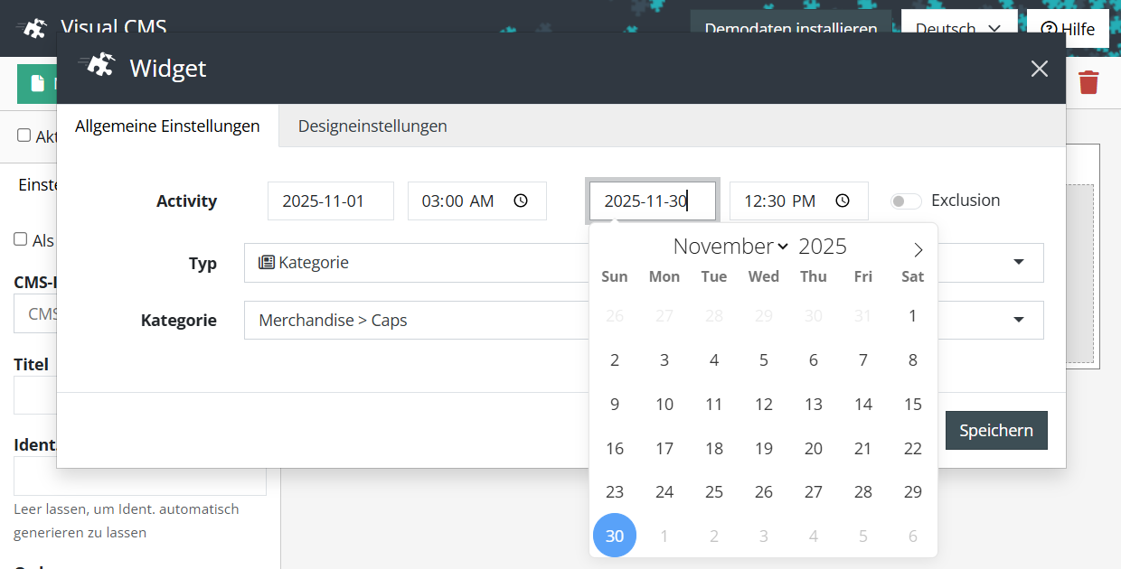Open the clock picker for the 12:30 PM time

(843, 201)
